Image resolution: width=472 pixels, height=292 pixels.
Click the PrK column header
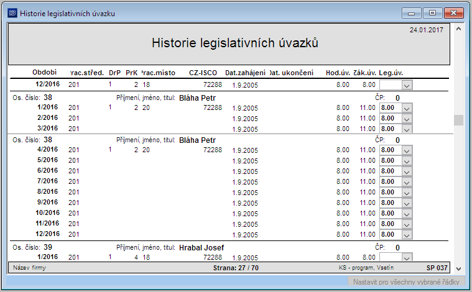tap(132, 73)
